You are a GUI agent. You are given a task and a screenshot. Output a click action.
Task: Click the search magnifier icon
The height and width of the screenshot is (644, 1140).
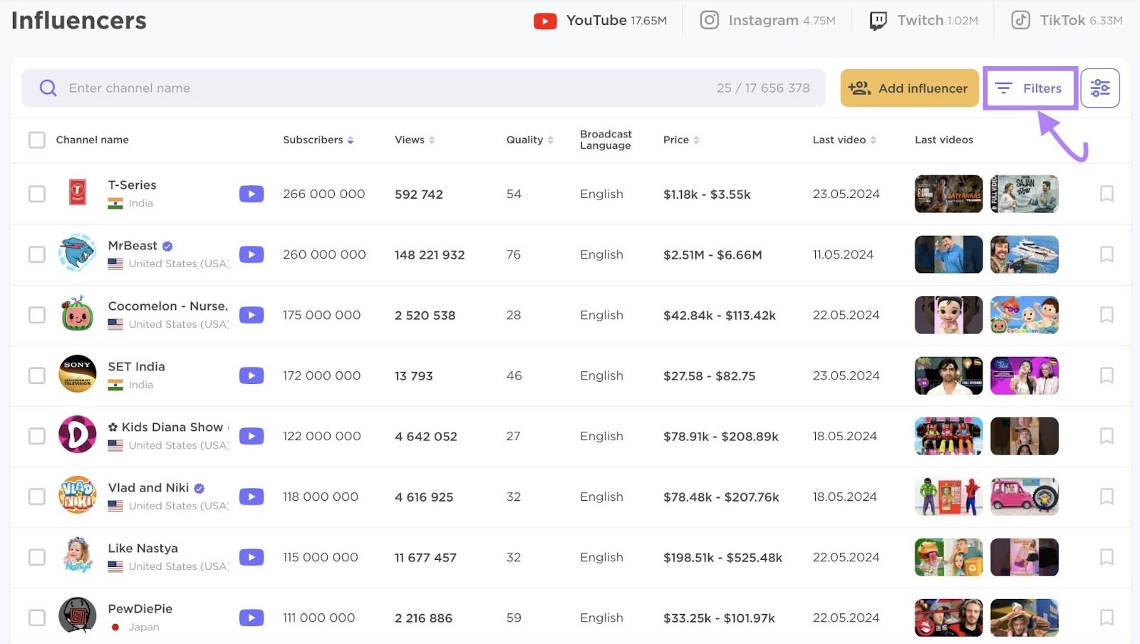47,88
